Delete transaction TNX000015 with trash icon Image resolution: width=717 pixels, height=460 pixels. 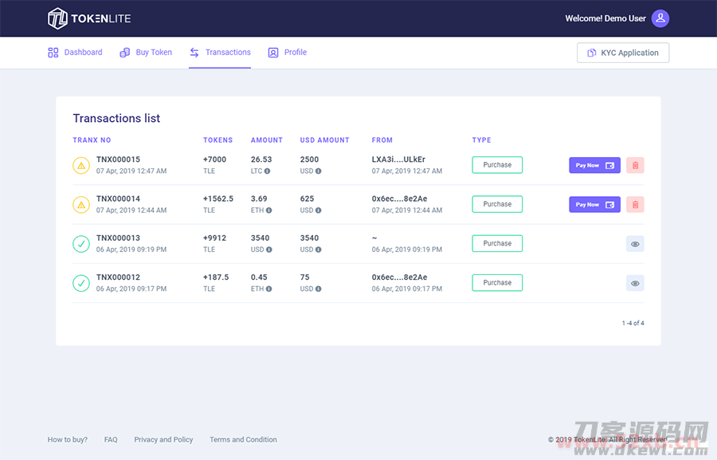(635, 165)
